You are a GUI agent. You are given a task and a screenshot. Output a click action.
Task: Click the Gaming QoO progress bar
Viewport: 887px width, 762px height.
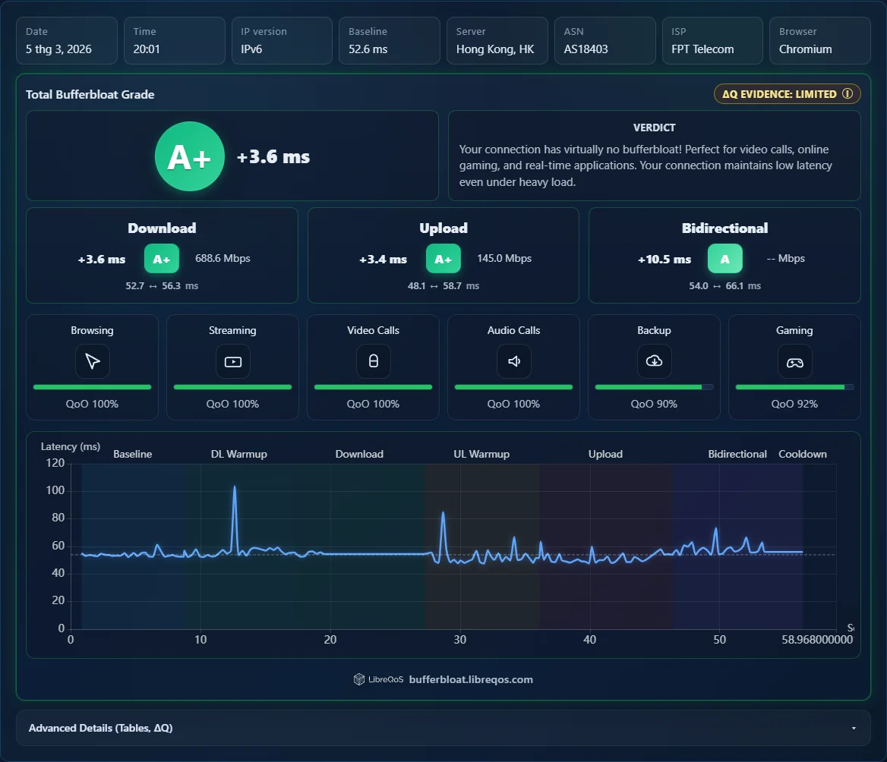pyautogui.click(x=795, y=387)
